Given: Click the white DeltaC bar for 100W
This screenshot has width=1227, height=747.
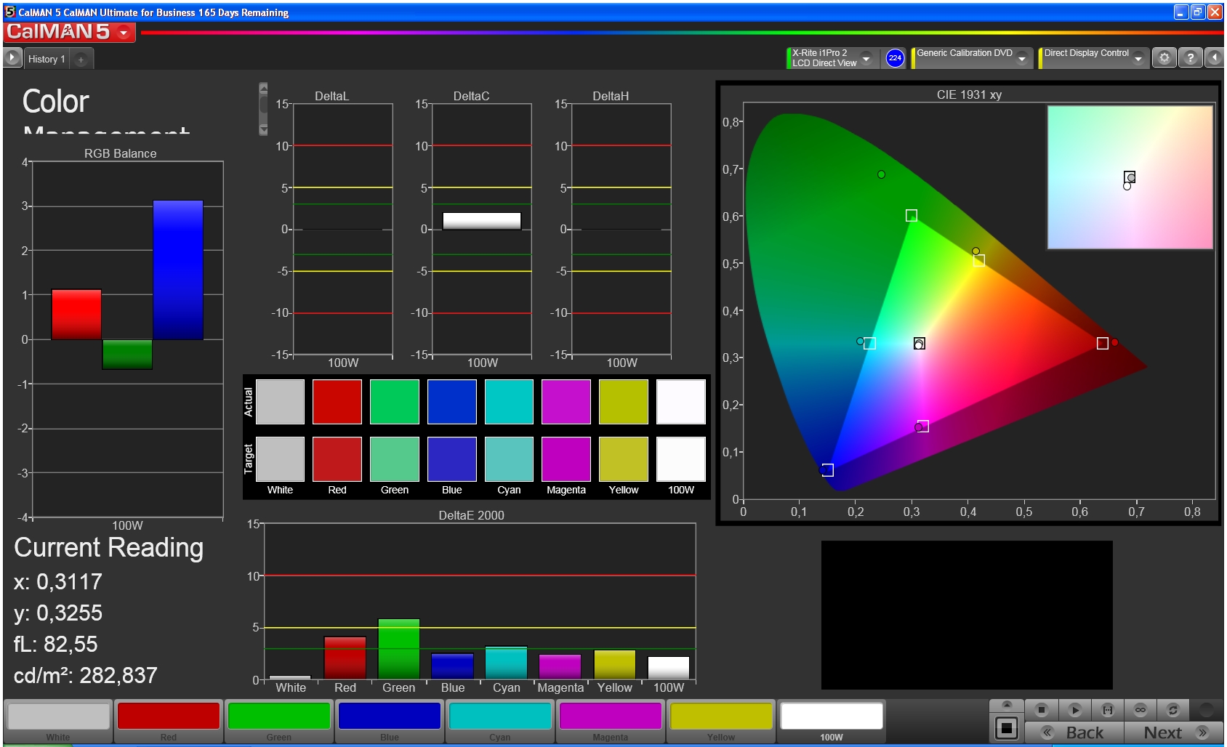Looking at the screenshot, I should click(482, 221).
